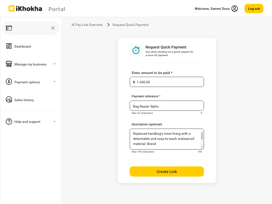Select the Dashboard grid icon
The image size is (272, 204).
click(9, 46)
